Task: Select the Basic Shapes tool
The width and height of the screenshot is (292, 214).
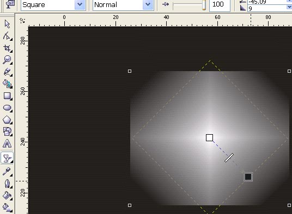Action: (7, 131)
